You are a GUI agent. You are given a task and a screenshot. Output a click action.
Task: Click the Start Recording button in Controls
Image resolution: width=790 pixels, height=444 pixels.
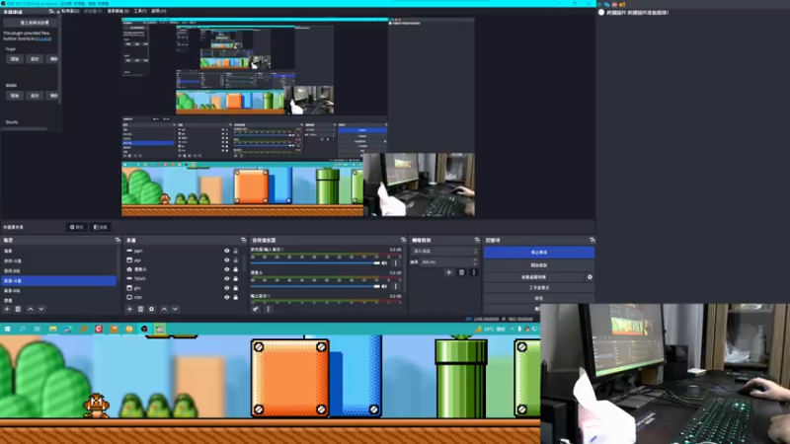coord(539,264)
